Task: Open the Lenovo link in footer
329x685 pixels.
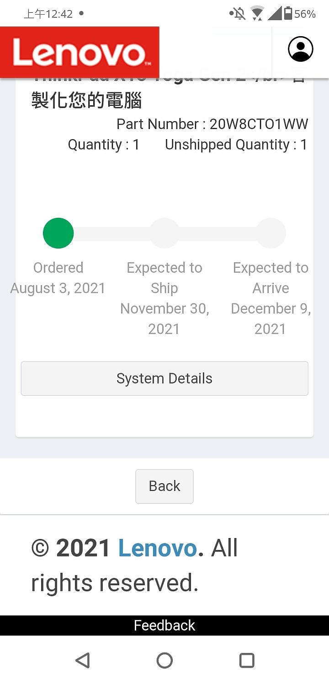Action: point(158,548)
